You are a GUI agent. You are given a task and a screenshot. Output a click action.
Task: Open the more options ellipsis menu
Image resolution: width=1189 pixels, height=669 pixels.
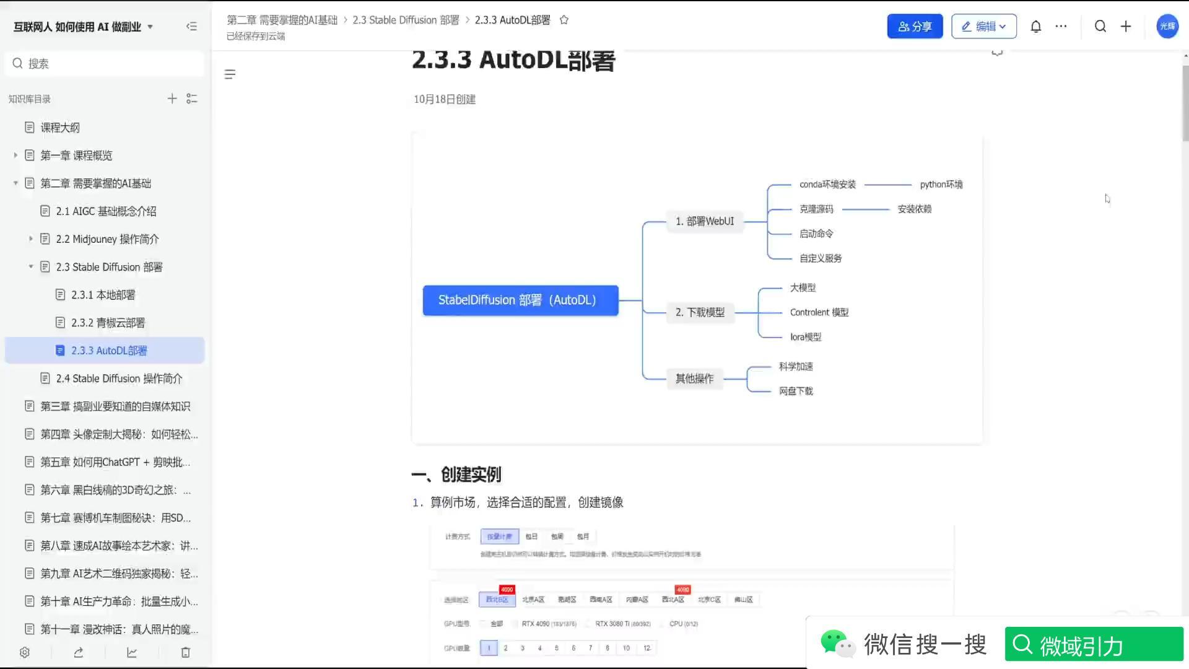[x=1061, y=26]
